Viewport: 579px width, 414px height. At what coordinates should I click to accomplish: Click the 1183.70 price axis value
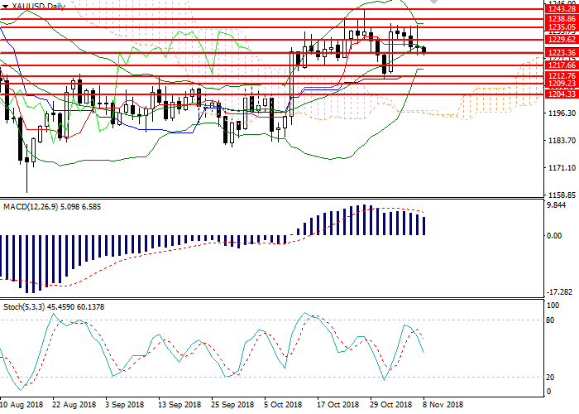click(x=562, y=141)
